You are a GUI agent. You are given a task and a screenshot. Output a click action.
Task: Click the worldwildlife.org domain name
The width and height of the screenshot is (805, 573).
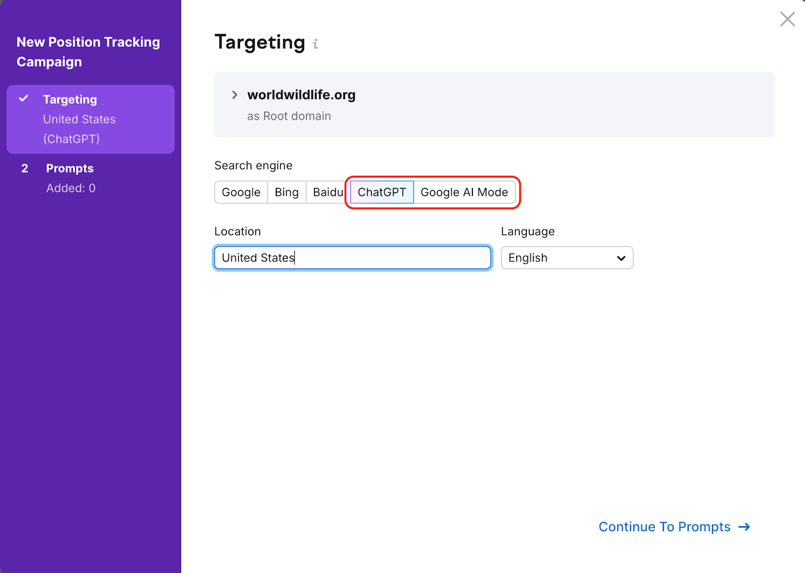[301, 95]
